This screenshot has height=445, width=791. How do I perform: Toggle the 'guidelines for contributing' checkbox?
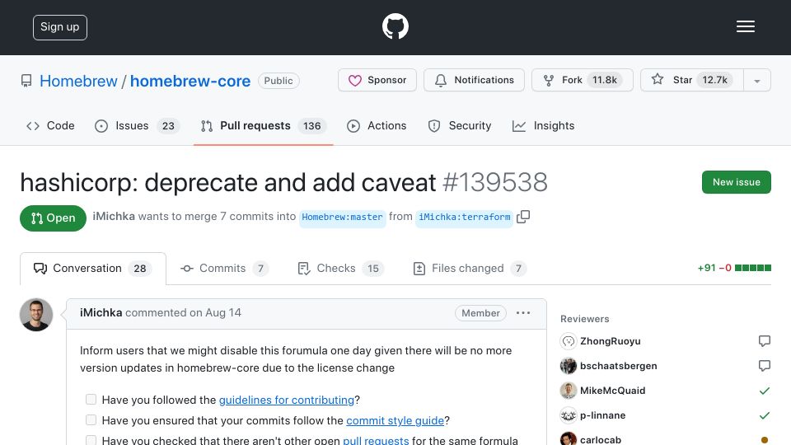pos(91,400)
